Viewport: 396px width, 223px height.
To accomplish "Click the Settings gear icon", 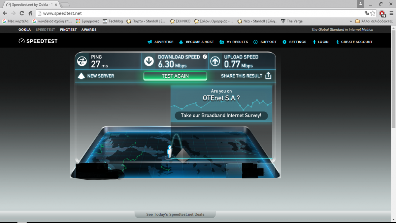I will (x=284, y=42).
